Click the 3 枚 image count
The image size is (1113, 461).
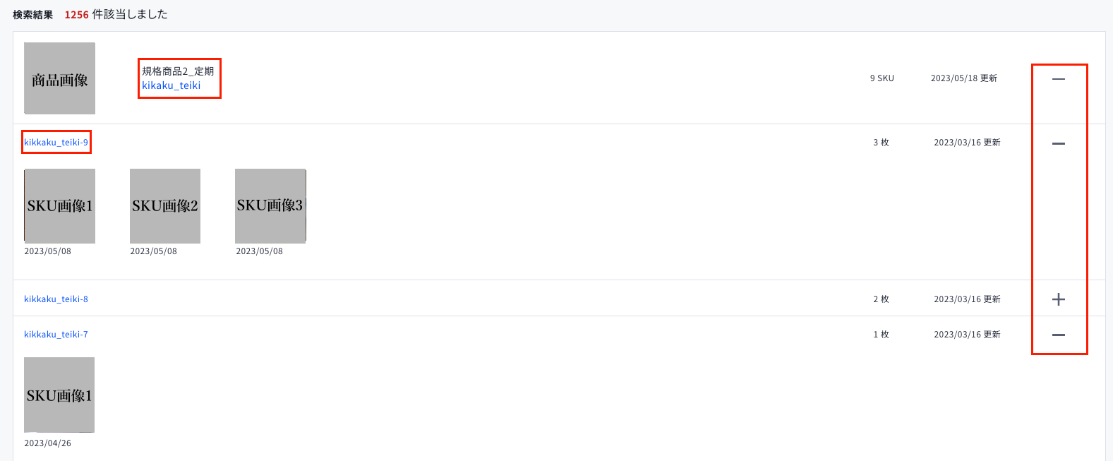coord(881,143)
